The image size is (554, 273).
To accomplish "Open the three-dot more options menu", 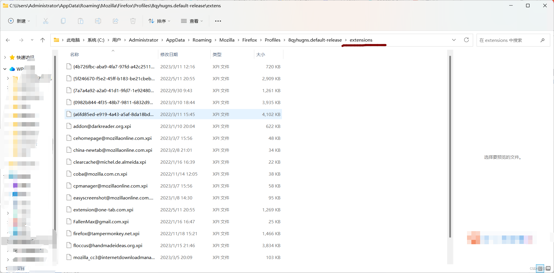I will point(218,21).
